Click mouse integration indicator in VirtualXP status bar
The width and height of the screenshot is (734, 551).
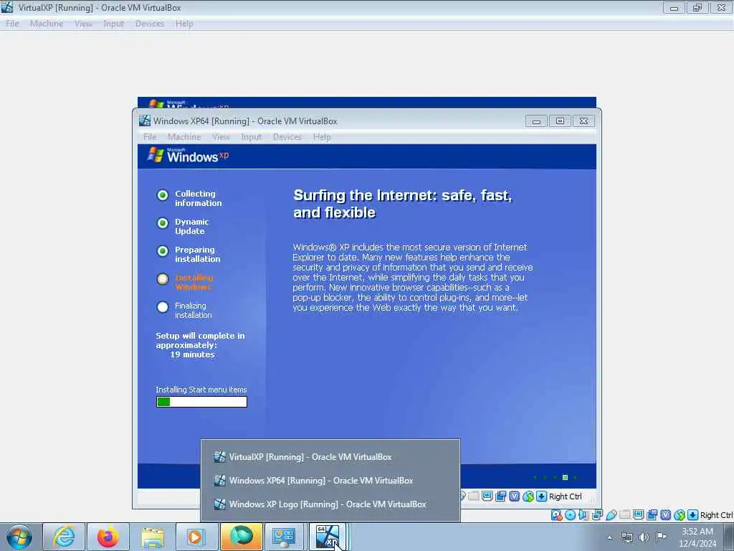tap(680, 515)
